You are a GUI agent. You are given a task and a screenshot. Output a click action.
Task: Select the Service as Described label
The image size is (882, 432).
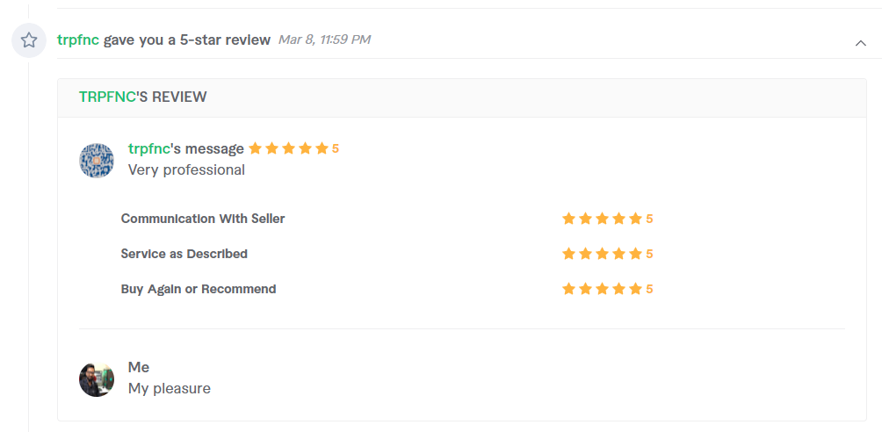pos(184,254)
